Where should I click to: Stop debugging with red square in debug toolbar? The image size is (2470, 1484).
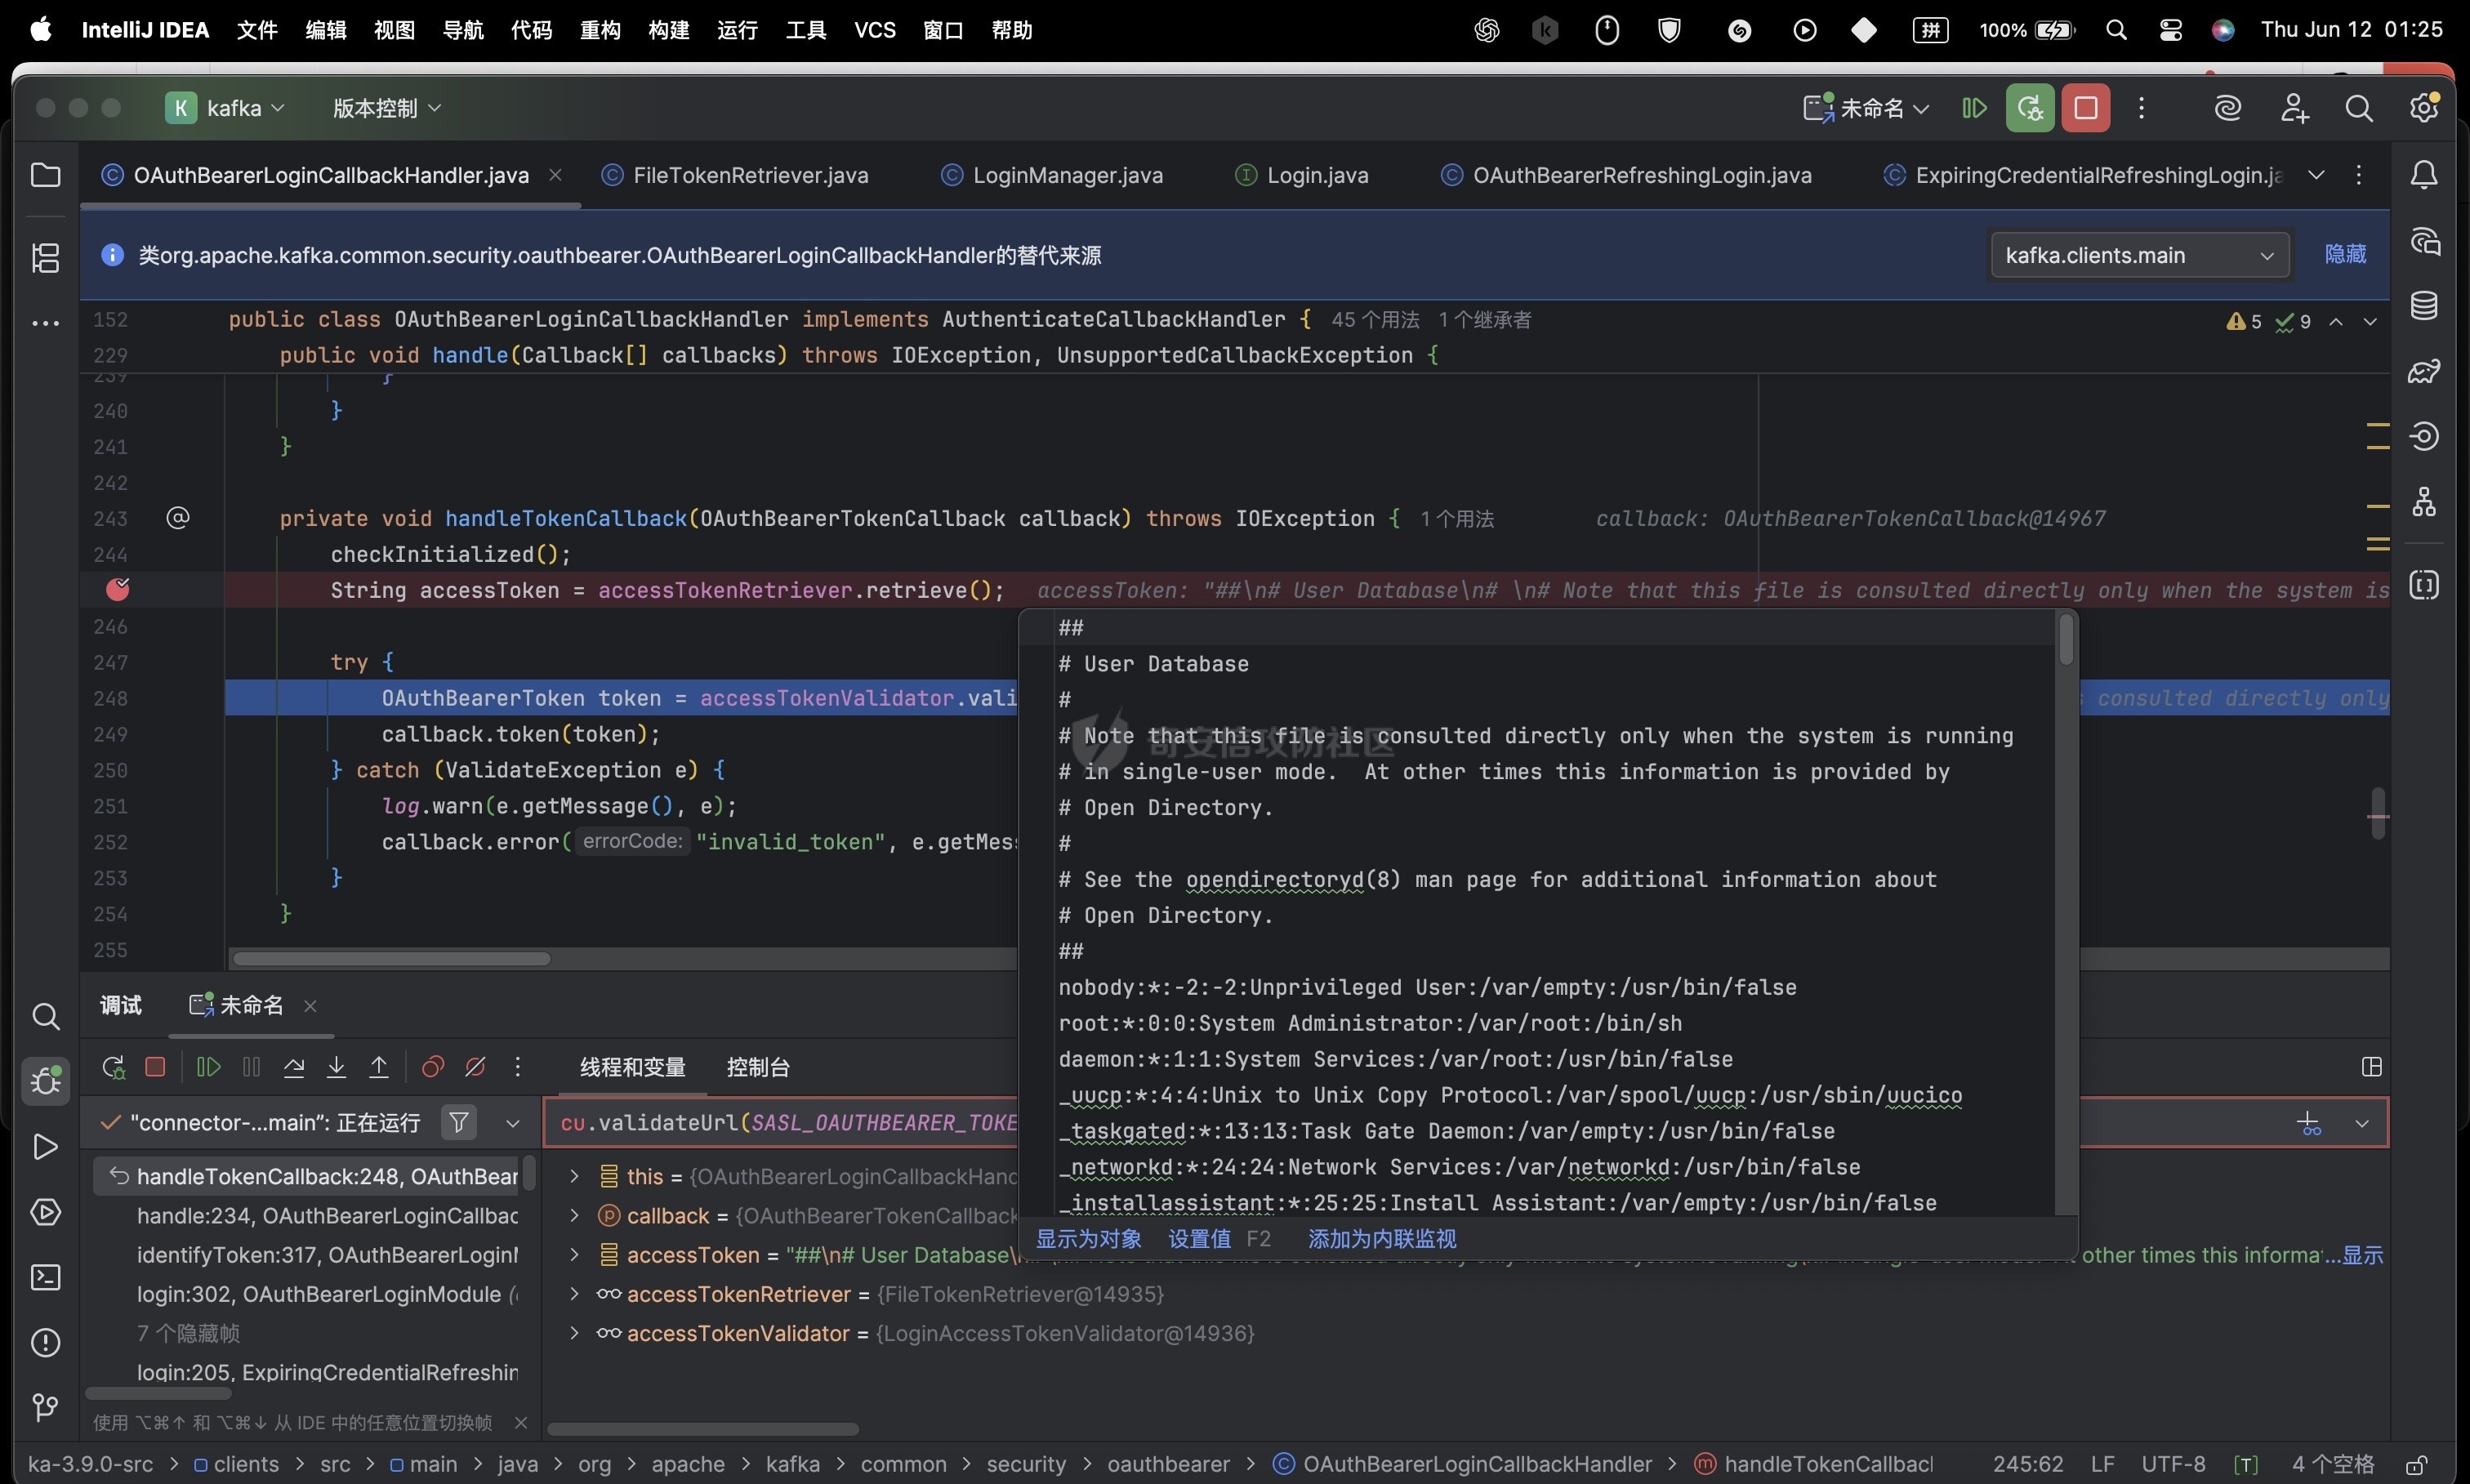point(155,1067)
